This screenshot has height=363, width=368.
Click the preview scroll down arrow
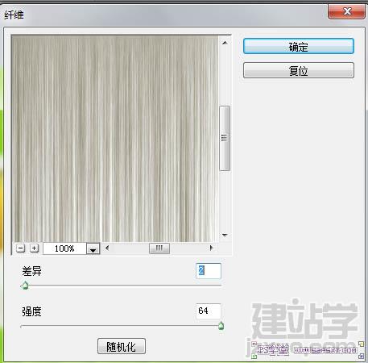coord(225,236)
